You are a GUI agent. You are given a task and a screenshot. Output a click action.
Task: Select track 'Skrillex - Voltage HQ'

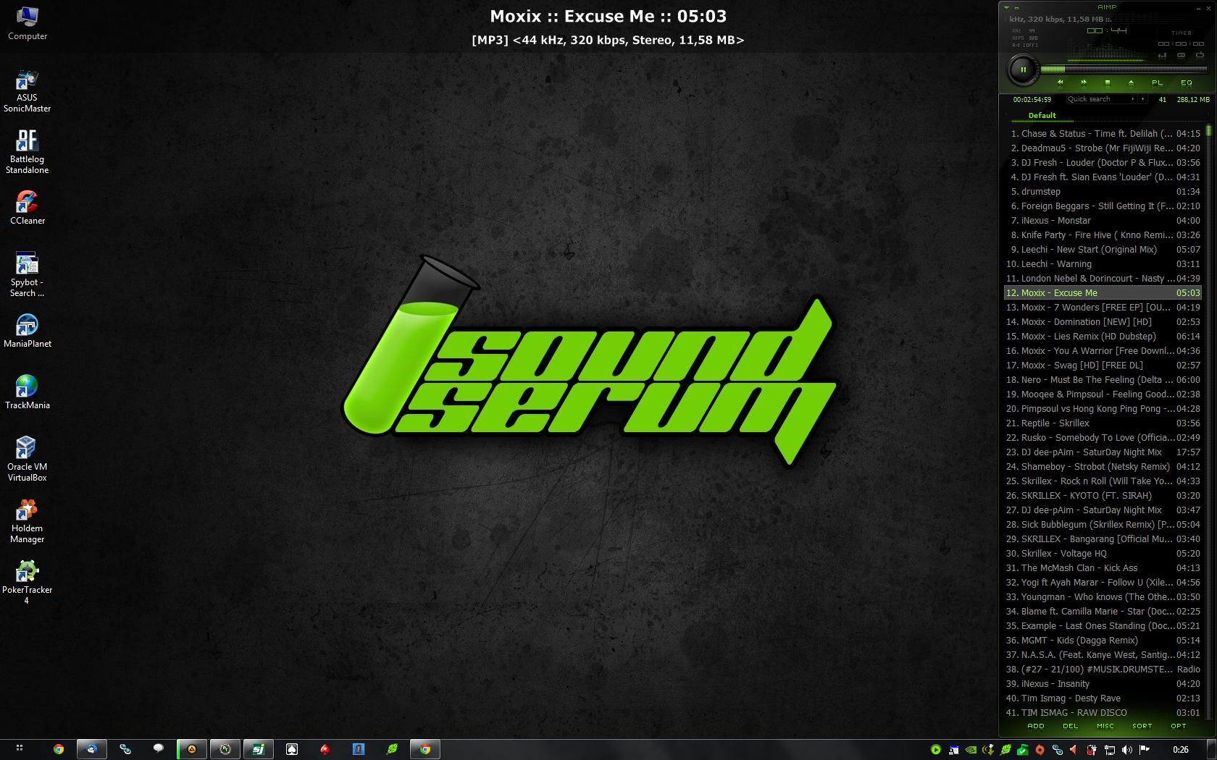click(x=1103, y=554)
